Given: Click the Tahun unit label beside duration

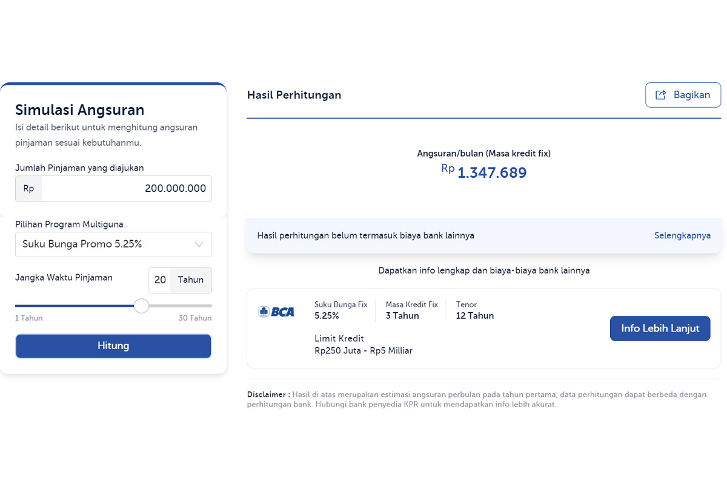Looking at the screenshot, I should (191, 280).
